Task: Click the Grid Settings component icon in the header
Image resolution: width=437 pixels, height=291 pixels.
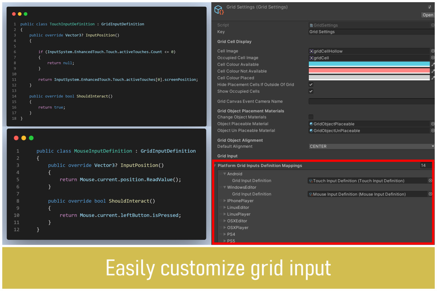Action: point(219,10)
